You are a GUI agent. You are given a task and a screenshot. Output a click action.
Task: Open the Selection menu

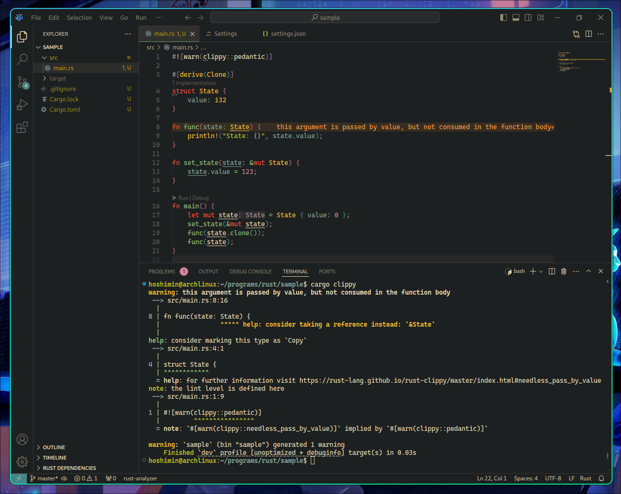click(79, 17)
